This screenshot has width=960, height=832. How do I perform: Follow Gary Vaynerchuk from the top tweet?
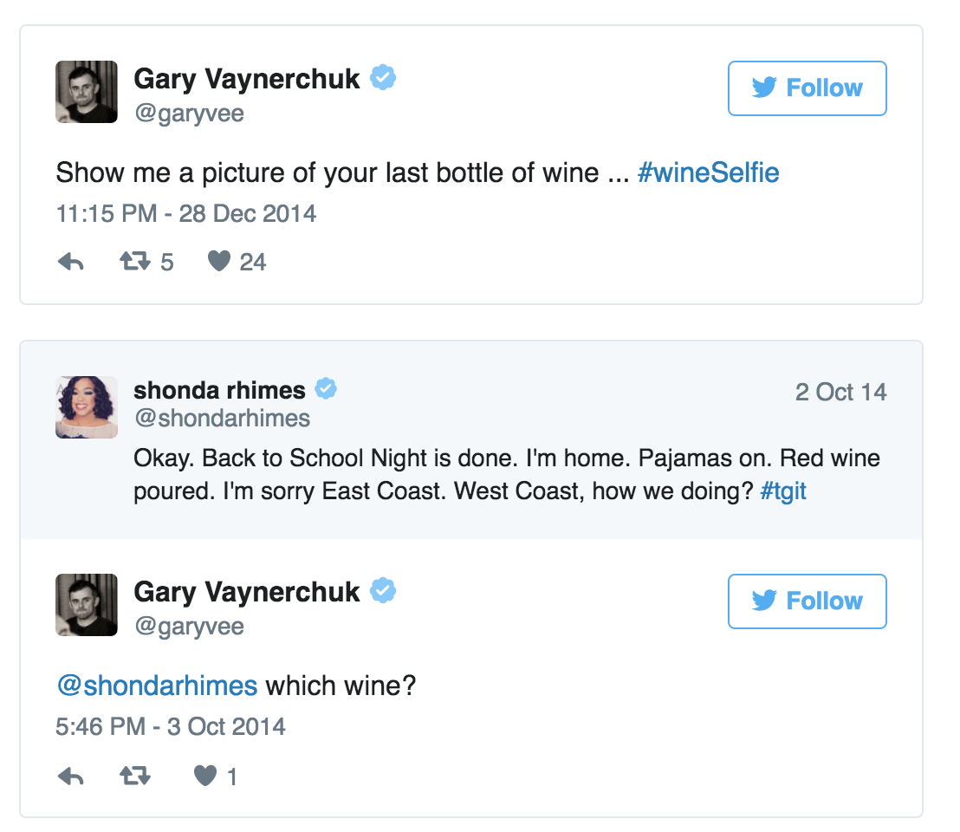(x=807, y=88)
